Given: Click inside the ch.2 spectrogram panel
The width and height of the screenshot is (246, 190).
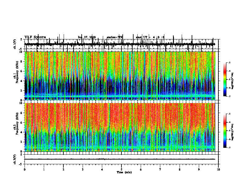Looking at the screenshot, I should 120,127.
